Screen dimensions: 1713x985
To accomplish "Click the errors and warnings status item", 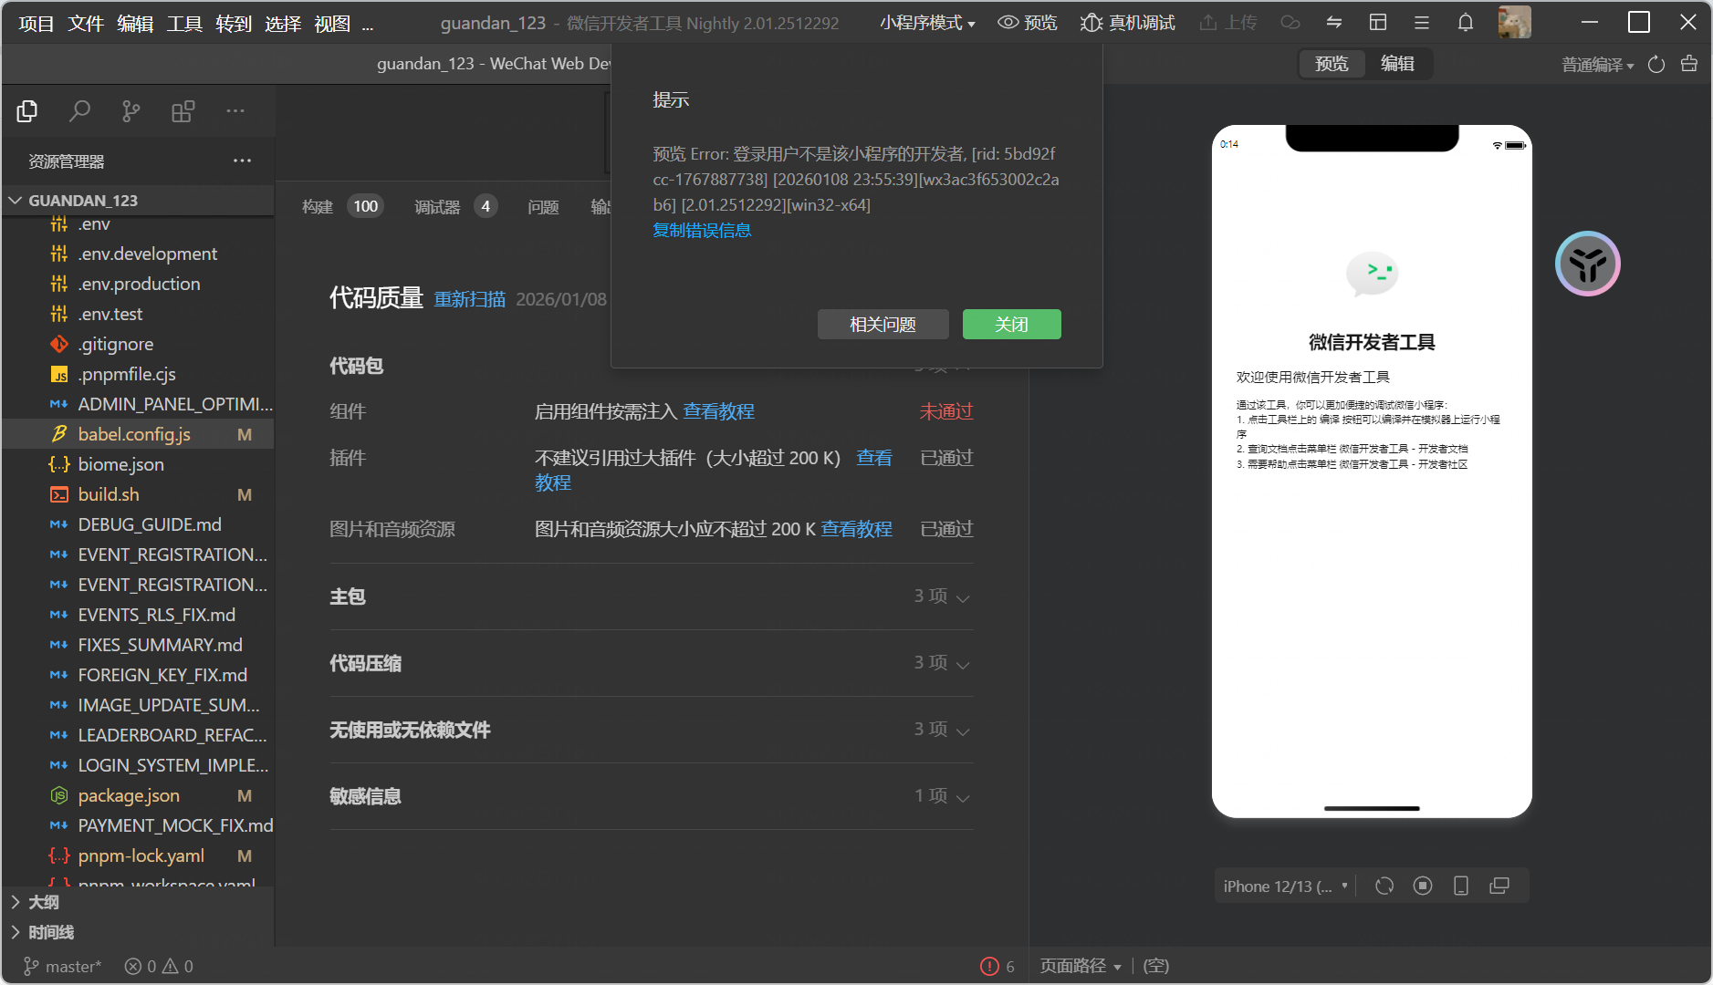I will click(159, 967).
